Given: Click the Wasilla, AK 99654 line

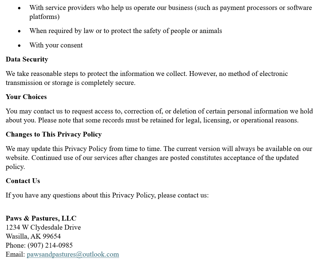Looking at the screenshot, I should point(33,236).
